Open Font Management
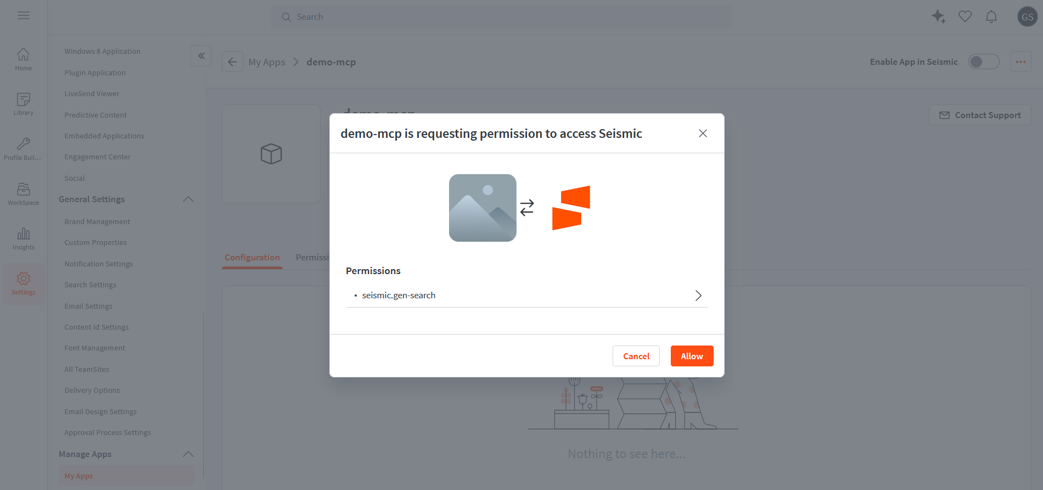 click(94, 348)
